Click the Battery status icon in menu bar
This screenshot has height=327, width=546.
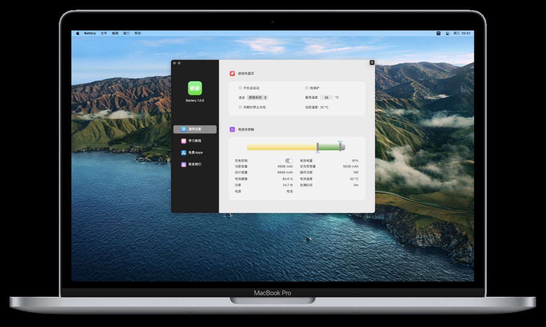(x=438, y=33)
